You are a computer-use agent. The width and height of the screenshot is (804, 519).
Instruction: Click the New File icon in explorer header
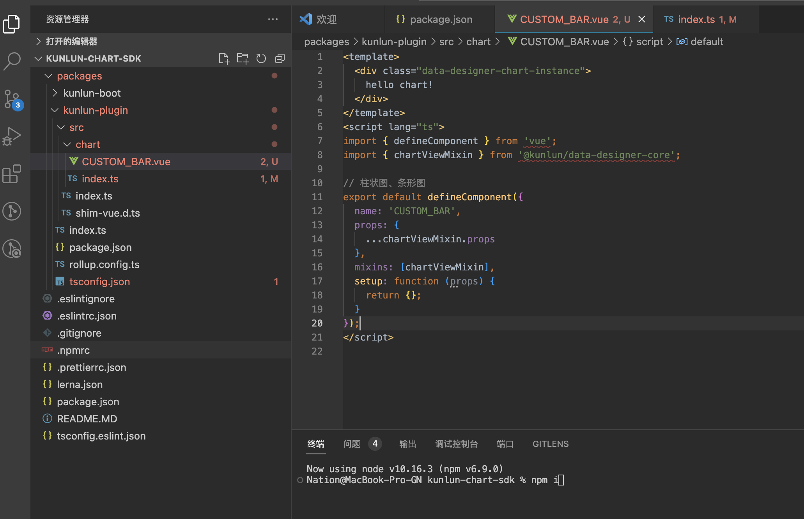(224, 58)
